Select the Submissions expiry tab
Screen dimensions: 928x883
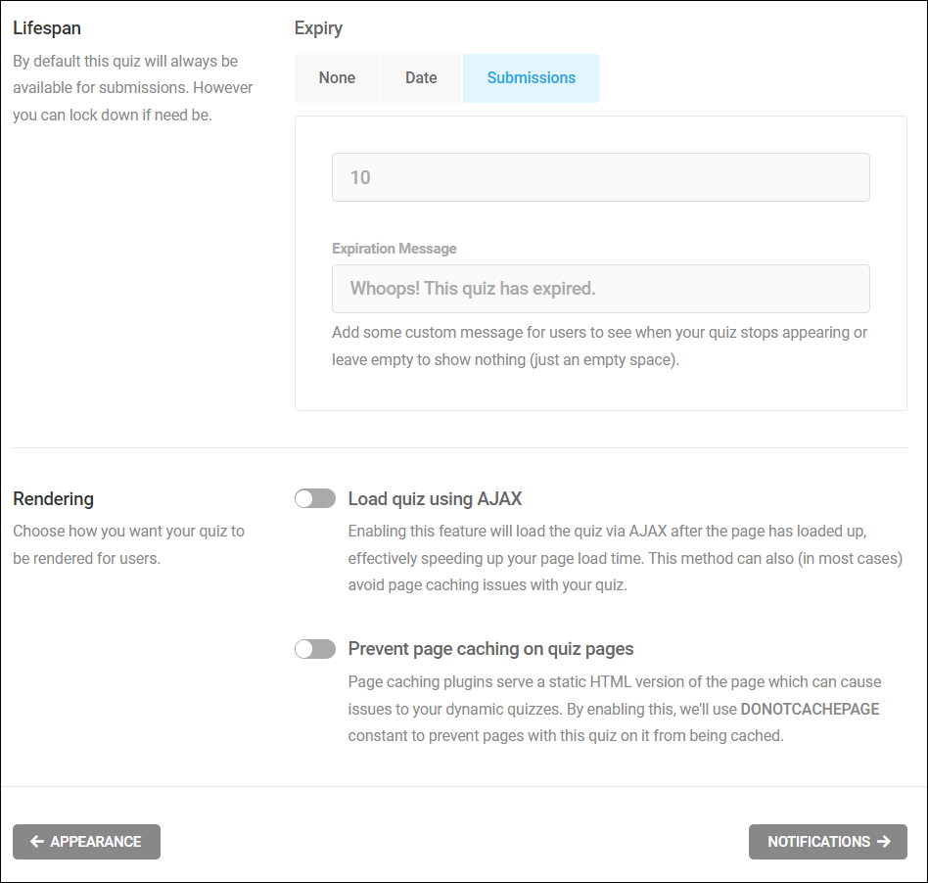(x=531, y=78)
